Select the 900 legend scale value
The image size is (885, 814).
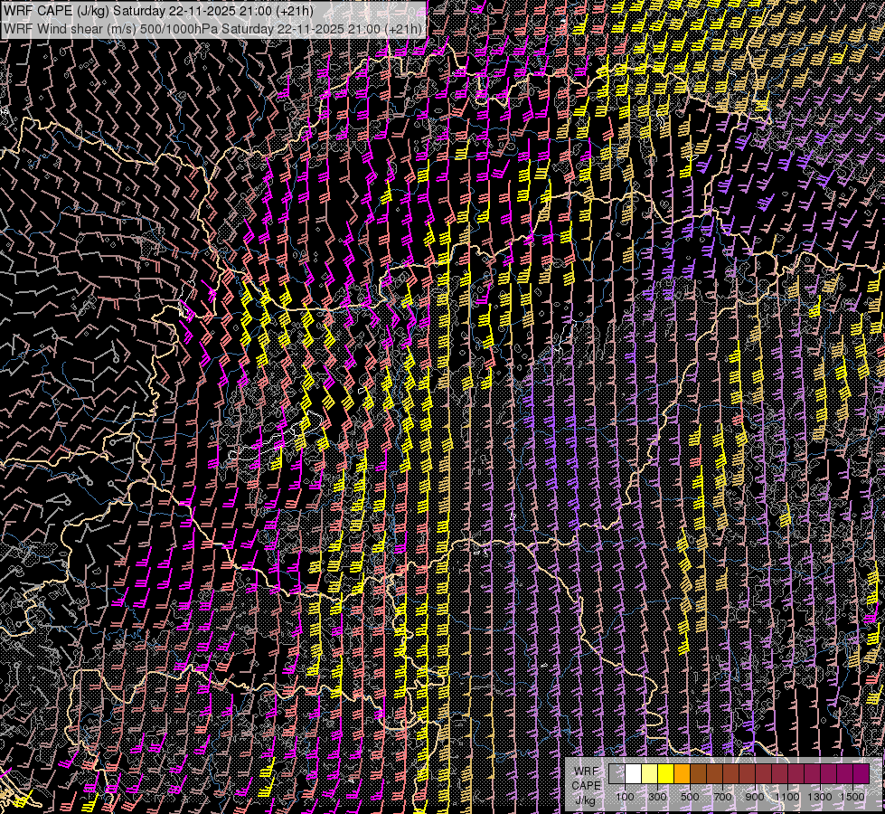tap(755, 796)
